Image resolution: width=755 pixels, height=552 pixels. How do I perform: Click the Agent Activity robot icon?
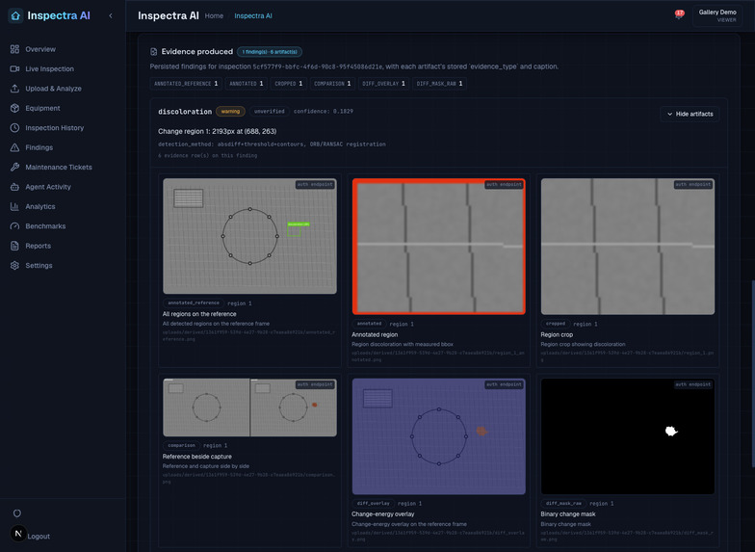click(15, 187)
